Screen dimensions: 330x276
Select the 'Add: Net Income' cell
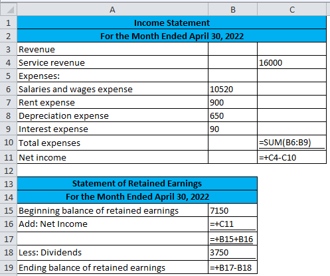113,224
